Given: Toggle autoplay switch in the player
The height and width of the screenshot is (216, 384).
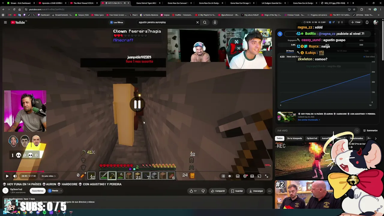Looking at the screenshot, I should (x=230, y=176).
